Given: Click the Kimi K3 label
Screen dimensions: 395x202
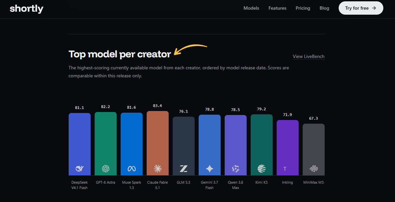Looking at the screenshot, I should [x=261, y=182].
